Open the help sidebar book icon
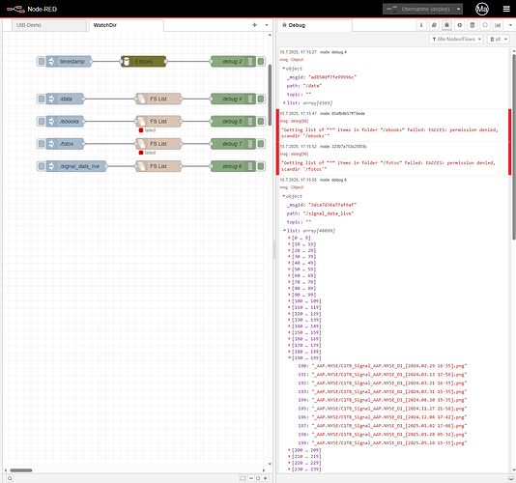 (x=434, y=25)
